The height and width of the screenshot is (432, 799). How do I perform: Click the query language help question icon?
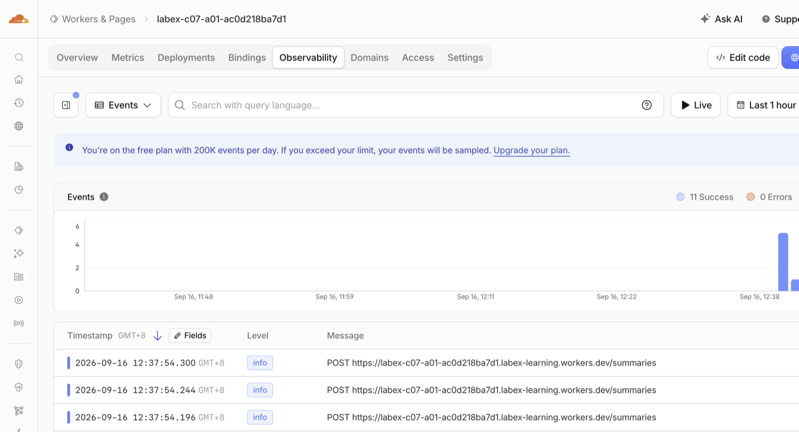coord(647,105)
